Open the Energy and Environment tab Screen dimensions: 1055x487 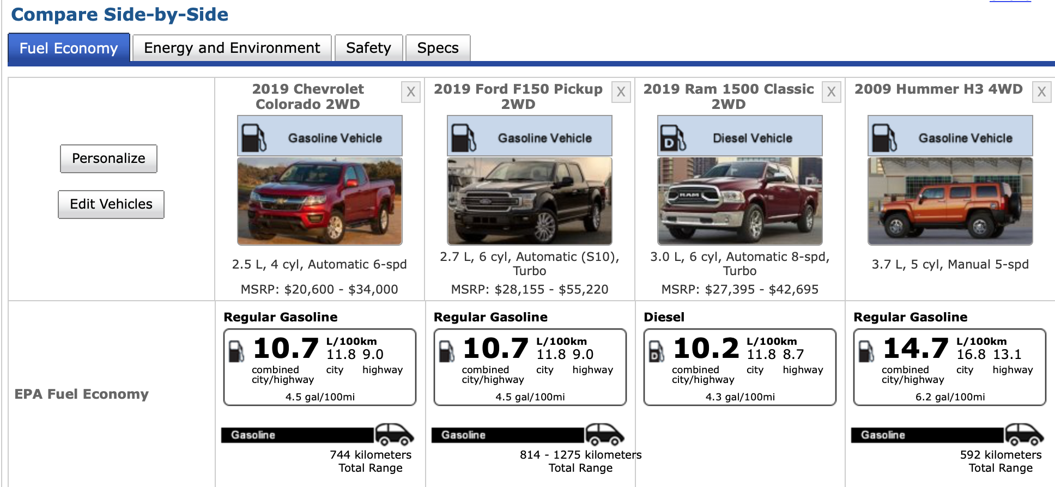(x=232, y=48)
